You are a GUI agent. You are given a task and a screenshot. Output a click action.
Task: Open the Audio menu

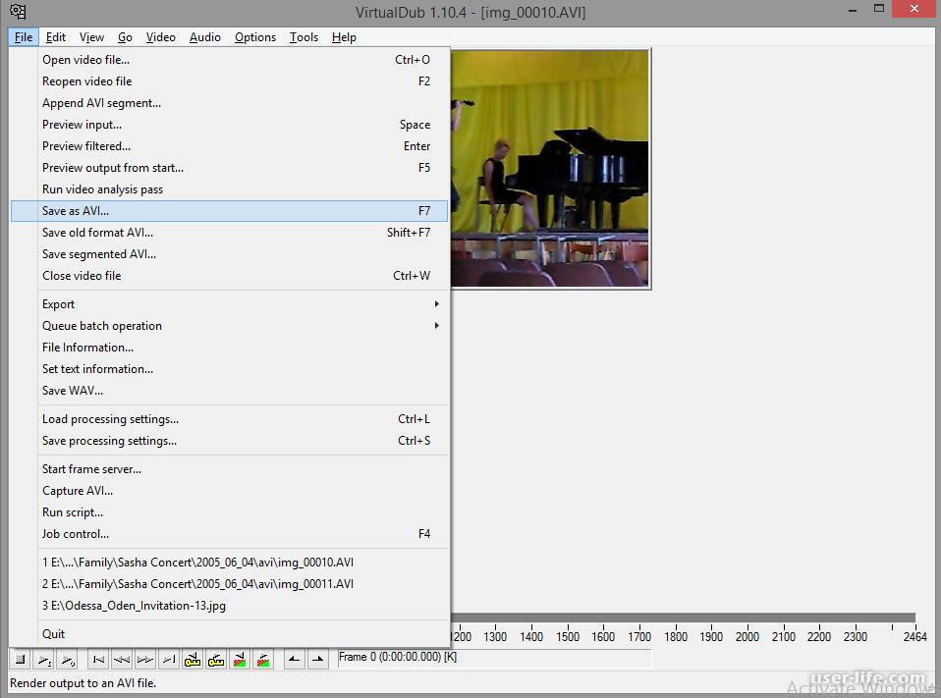pos(205,37)
